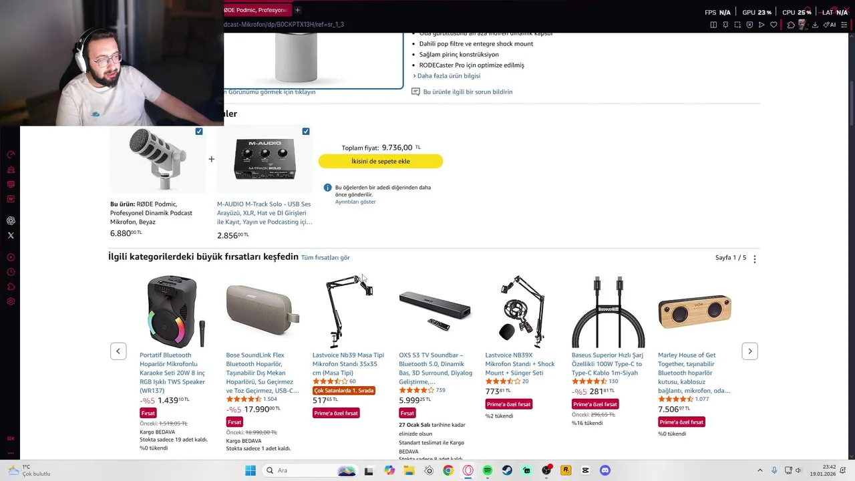Open the 'Tüm fırsatları gör' link
The width and height of the screenshot is (855, 481).
pyautogui.click(x=325, y=257)
